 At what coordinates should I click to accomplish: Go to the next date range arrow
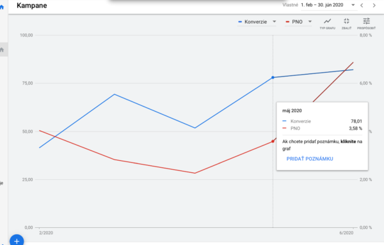coord(374,5)
